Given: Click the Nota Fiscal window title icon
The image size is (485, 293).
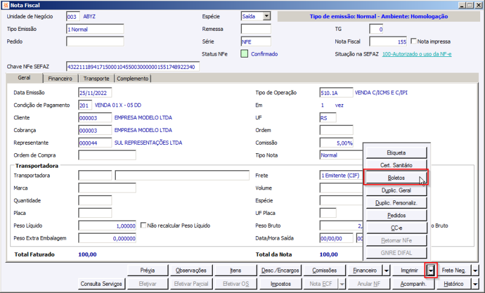Looking at the screenshot, I should tap(5, 5).
